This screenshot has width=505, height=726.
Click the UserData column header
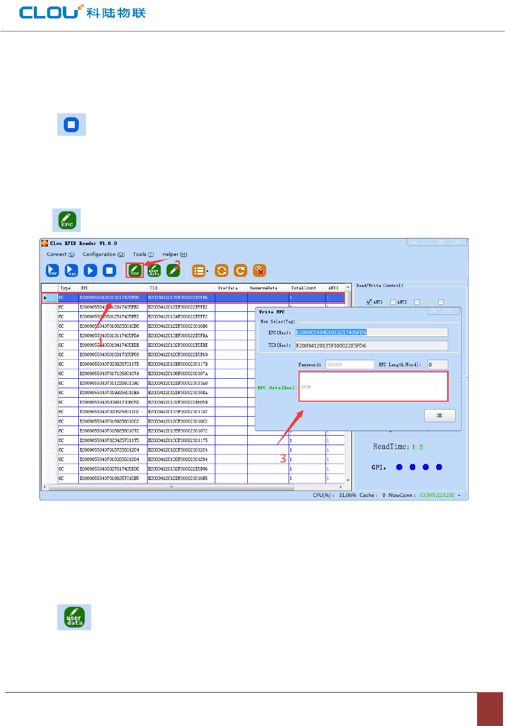231,288
